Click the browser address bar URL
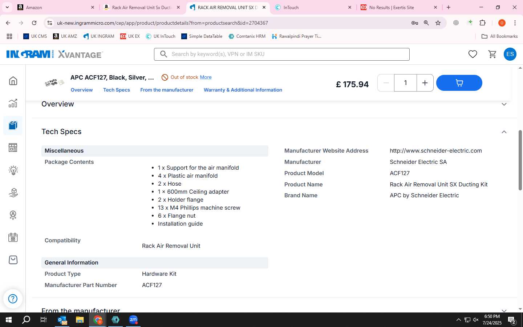The height and width of the screenshot is (327, 523). coord(162,23)
